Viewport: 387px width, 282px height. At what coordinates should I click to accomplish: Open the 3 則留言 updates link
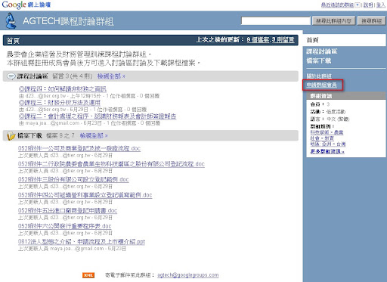[x=283, y=40]
